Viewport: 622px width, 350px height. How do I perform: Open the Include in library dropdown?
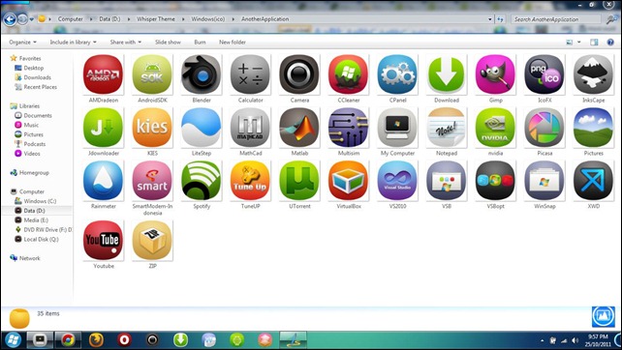pos(73,42)
